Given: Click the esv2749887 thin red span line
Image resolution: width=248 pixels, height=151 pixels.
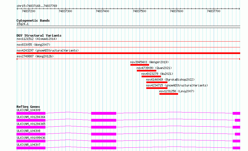Looking at the screenshot, I should click(128, 59).
